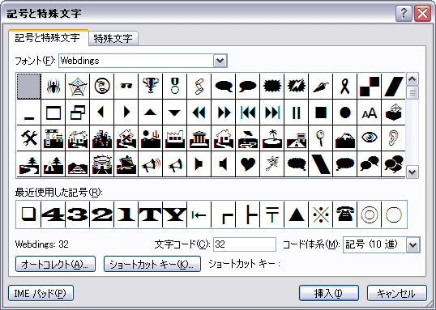Choose the trophy cup symbol

click(x=151, y=86)
